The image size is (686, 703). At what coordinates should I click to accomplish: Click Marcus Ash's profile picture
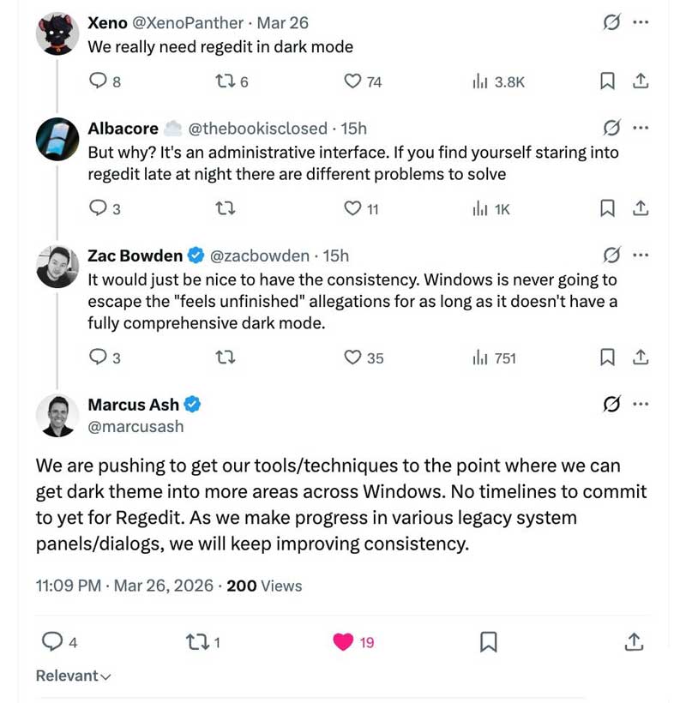57,416
